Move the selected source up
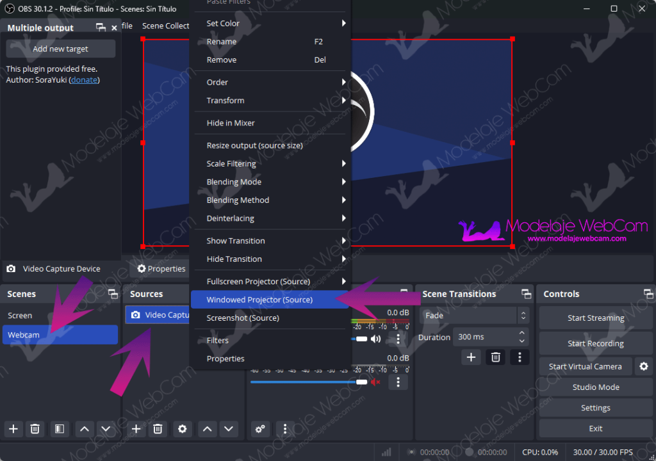The image size is (656, 461). pyautogui.click(x=207, y=429)
